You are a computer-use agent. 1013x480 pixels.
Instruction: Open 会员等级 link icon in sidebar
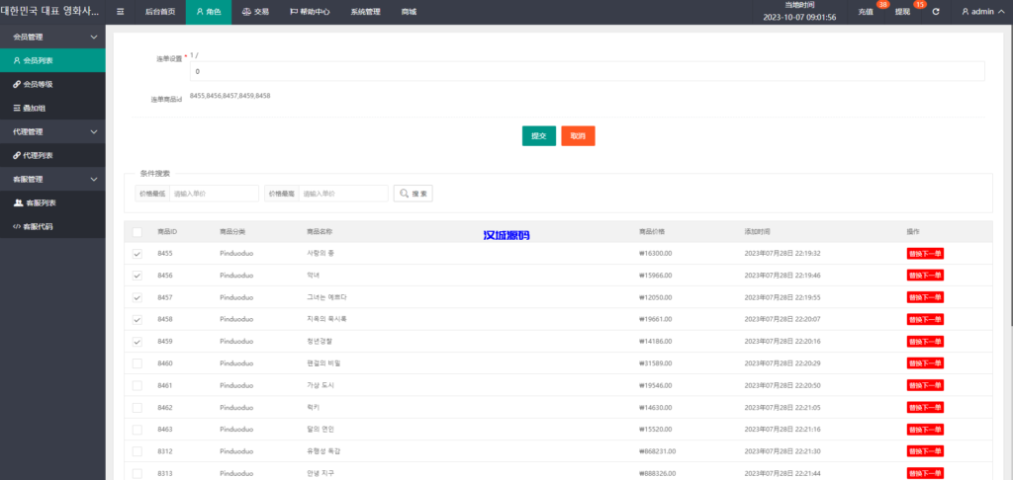click(17, 84)
